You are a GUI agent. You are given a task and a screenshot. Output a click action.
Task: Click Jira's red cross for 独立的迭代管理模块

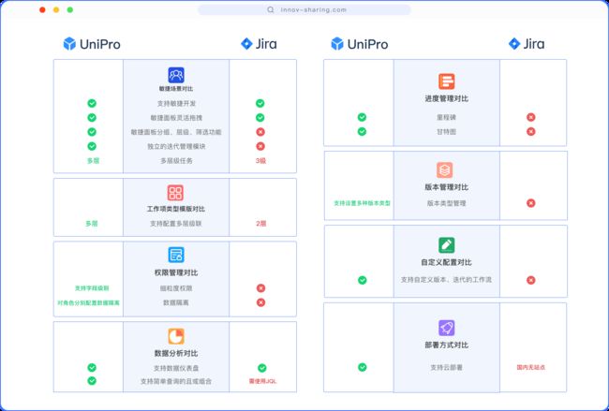click(260, 146)
